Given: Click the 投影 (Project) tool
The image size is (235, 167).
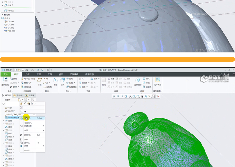Looking at the screenshot, I should 127,79.
